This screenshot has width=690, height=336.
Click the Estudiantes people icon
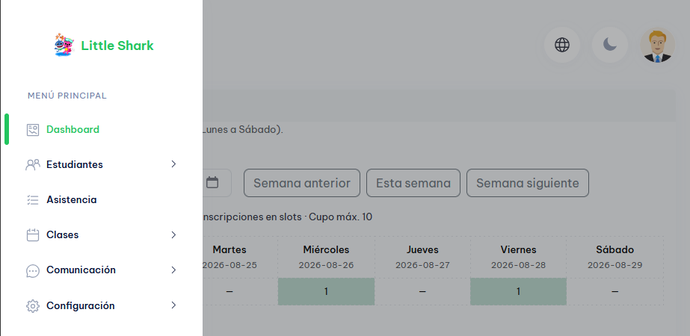(33, 164)
